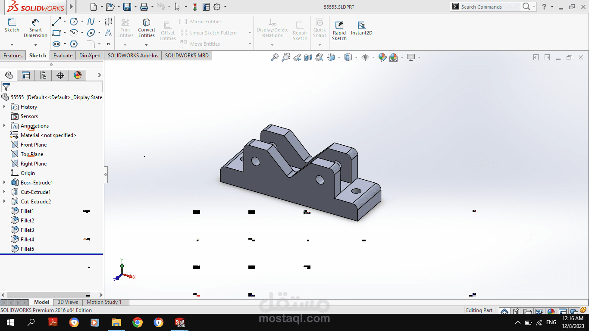Viewport: 589px width, 331px height.
Task: Click the Apply Scene icon
Action: tap(393, 57)
